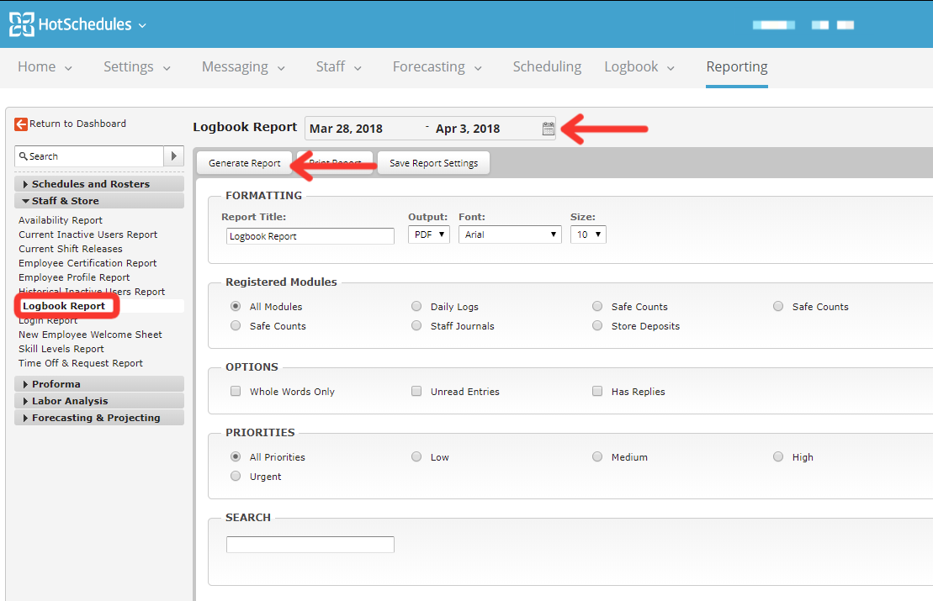Open the Staff menu
The width and height of the screenshot is (933, 601).
tap(338, 67)
